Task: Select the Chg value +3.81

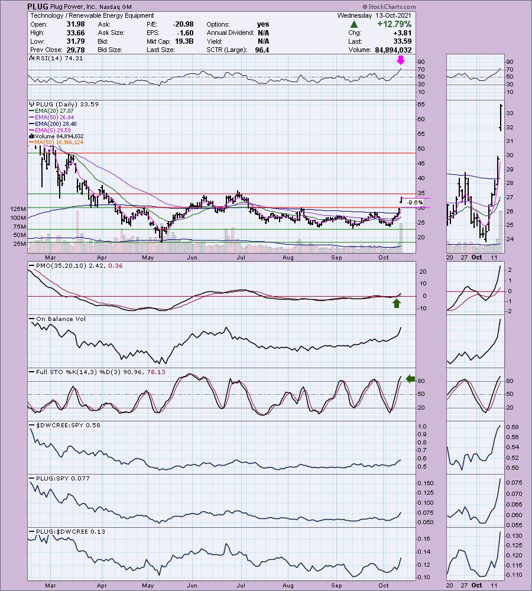Action: click(x=403, y=33)
